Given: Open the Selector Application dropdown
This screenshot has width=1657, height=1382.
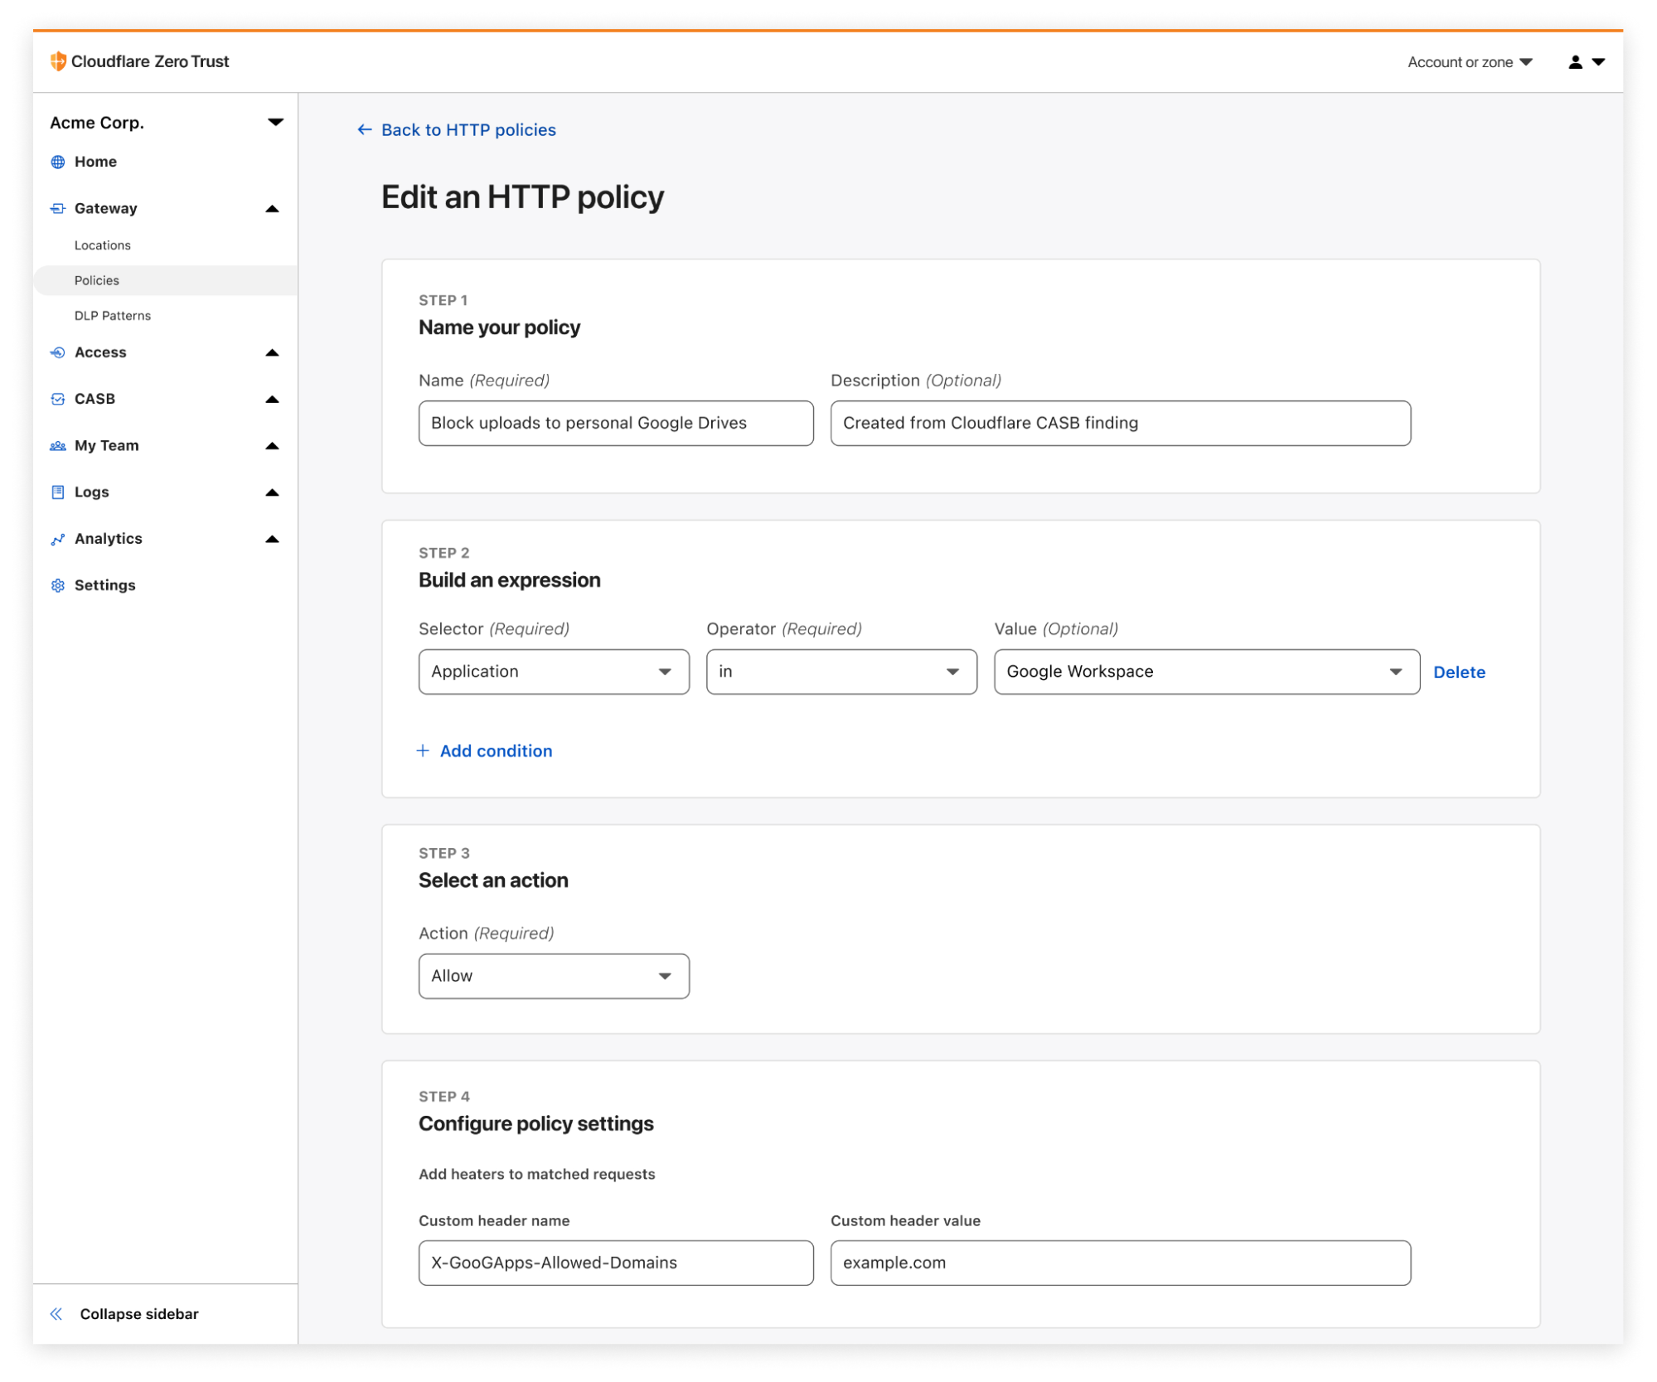Looking at the screenshot, I should pos(554,672).
